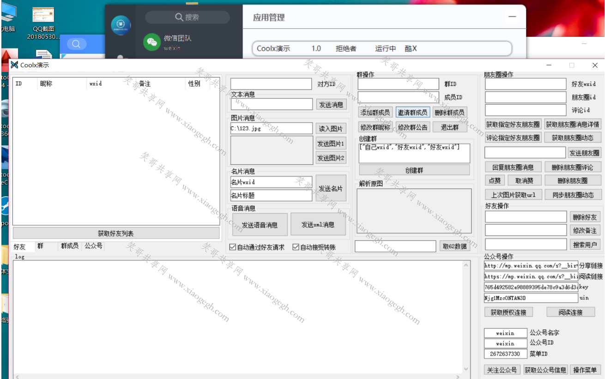The image size is (605, 379).
Task: Switch to the 公众号 tab
Action: pos(93,246)
